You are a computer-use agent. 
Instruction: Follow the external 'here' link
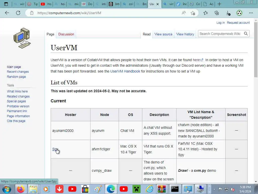(x=198, y=60)
